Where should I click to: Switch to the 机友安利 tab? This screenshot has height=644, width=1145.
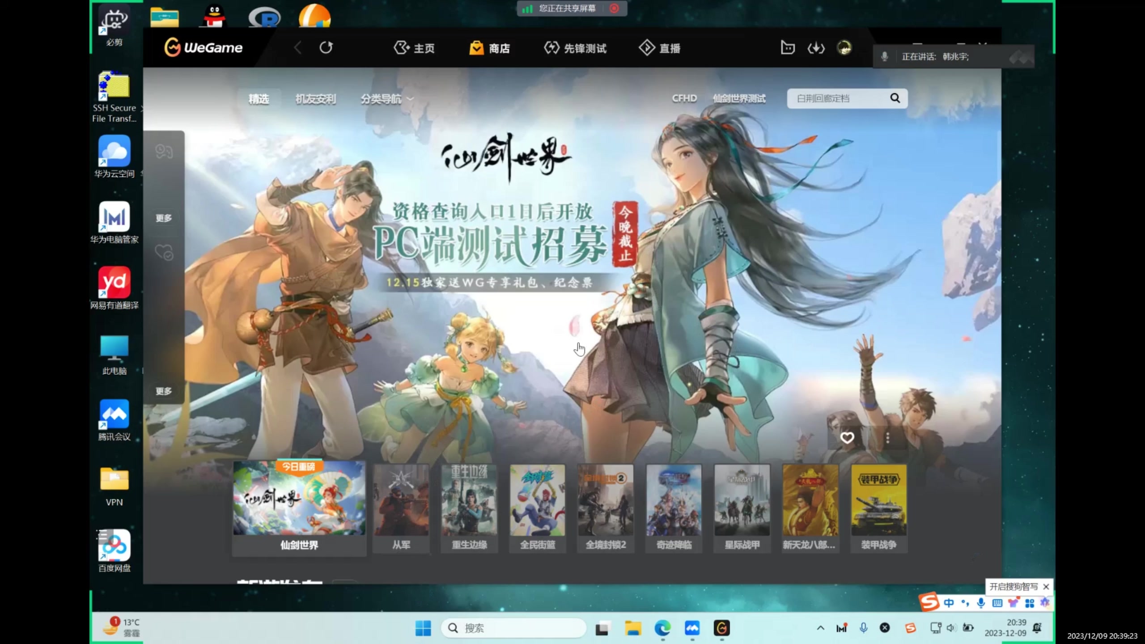click(316, 99)
